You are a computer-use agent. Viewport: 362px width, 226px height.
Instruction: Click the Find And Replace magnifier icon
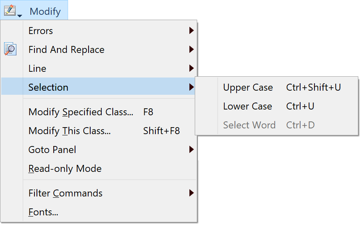pyautogui.click(x=10, y=49)
